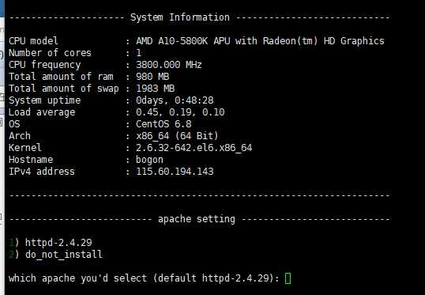This screenshot has width=425, height=295.
Task: Click the green cursor at apache prompt
Action: (x=288, y=278)
